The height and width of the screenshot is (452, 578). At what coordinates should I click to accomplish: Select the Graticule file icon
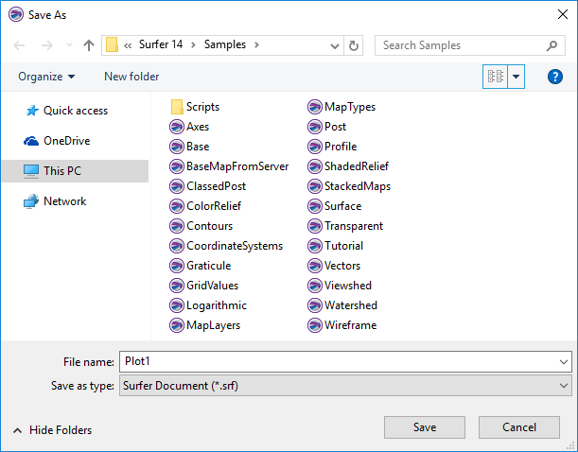177,266
